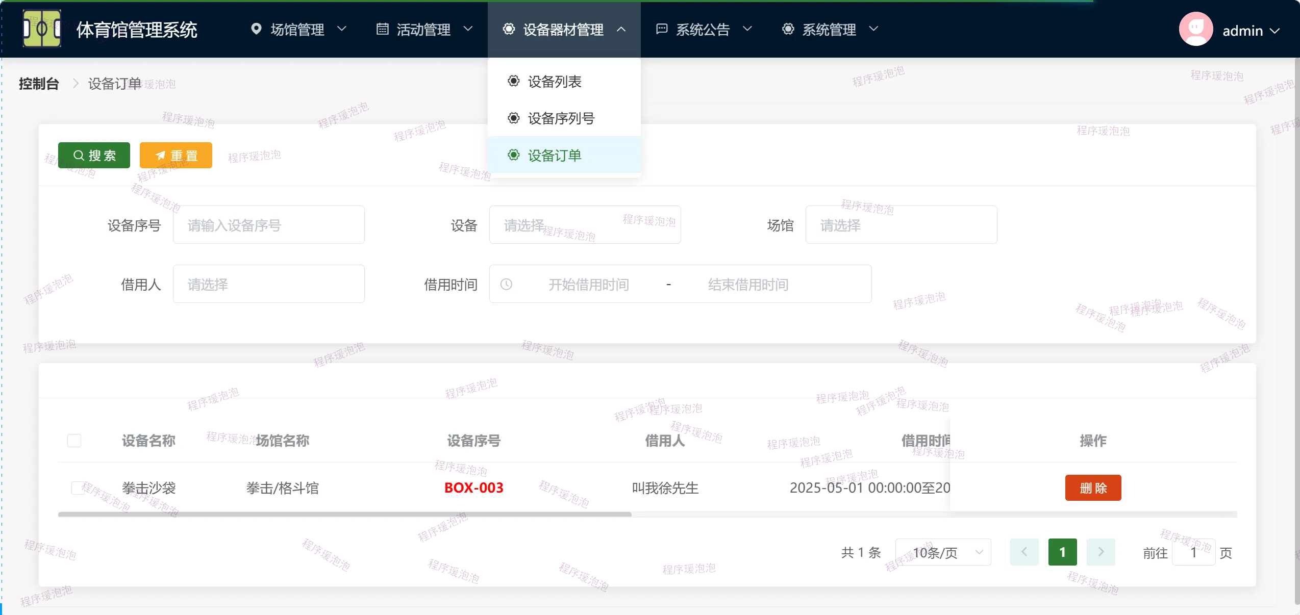
Task: Click the admin user avatar
Action: click(x=1195, y=30)
